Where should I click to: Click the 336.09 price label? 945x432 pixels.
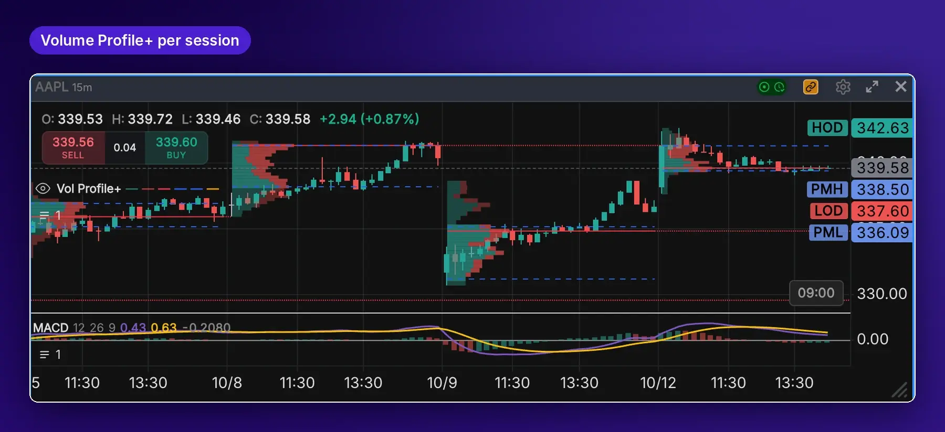click(882, 232)
